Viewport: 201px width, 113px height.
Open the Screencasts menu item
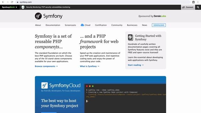pyautogui.click(x=70, y=25)
